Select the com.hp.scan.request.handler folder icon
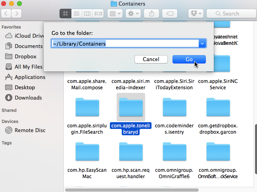This screenshot has height=192, width=257. 131,152
